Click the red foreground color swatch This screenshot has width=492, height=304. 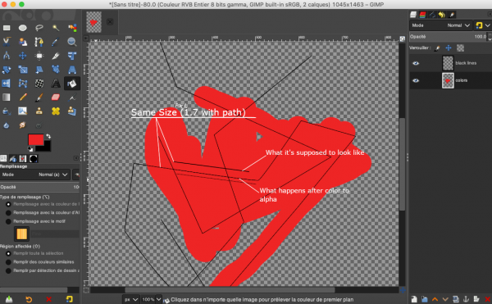coord(36,139)
